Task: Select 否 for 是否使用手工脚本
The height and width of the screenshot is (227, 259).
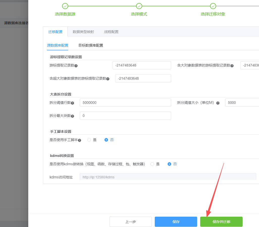Action: (x=106, y=140)
